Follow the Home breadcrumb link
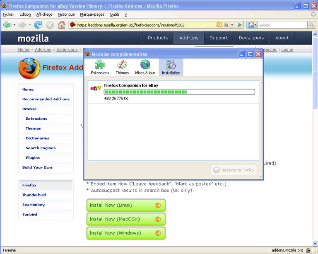 click(24, 49)
